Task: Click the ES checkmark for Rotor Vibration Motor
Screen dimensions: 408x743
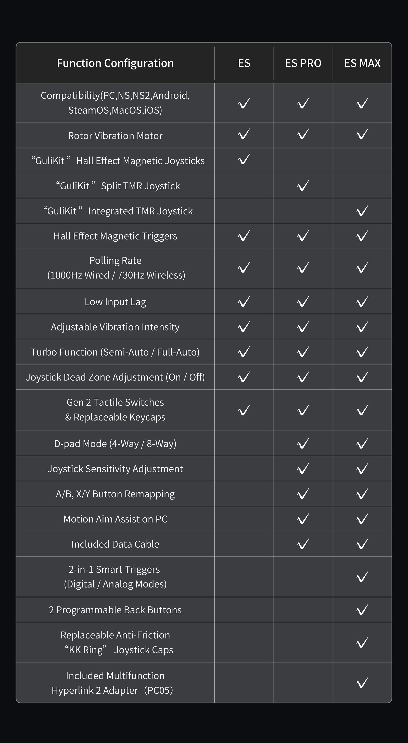Action: point(244,134)
